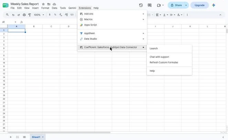
Task: Select Coefficient Salesforce HubSpot Data Connector item
Action: (112, 47)
